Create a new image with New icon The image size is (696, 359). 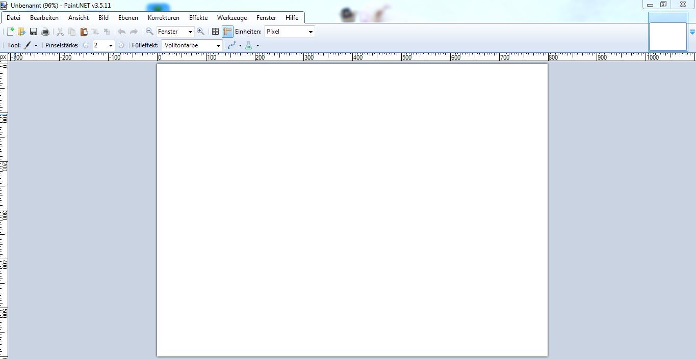10,32
